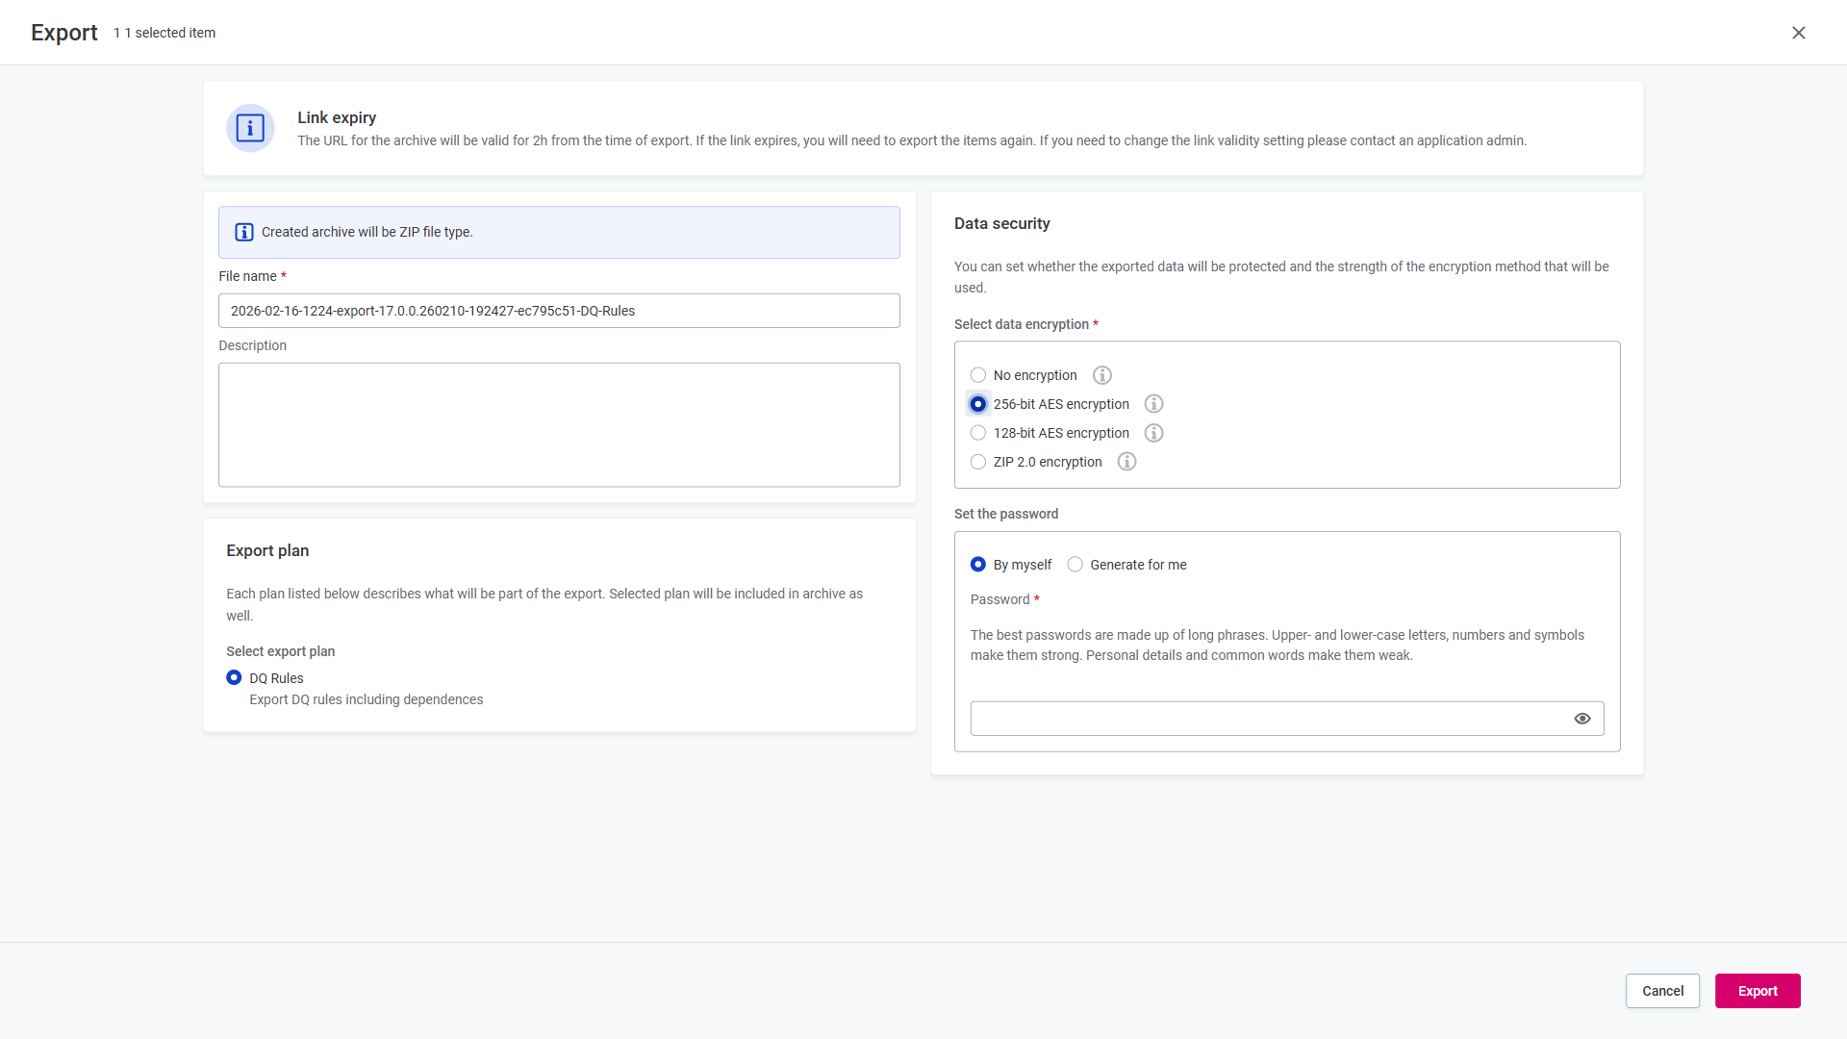Select 128-bit AES encryption
Viewport: 1847px width, 1039px height.
click(x=978, y=433)
